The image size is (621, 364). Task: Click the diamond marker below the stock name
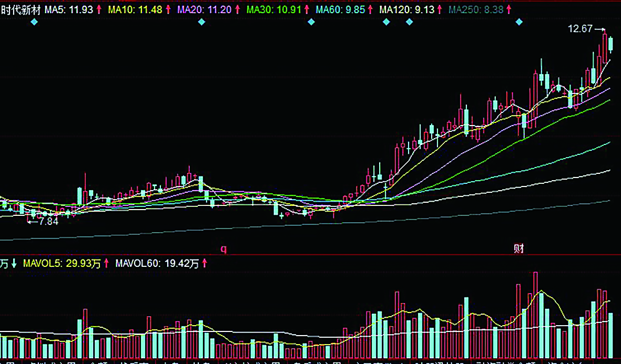tap(34, 22)
